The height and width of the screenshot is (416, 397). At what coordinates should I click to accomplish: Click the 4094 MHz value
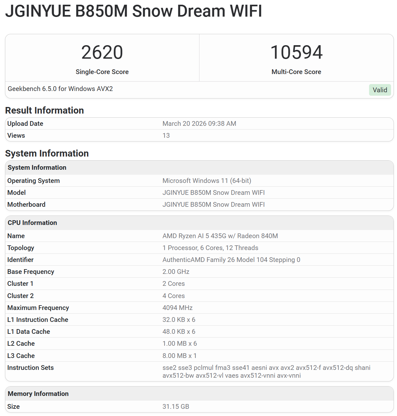(177, 308)
